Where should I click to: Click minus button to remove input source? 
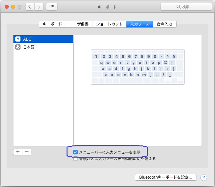point(27,152)
